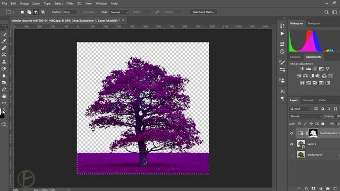The width and height of the screenshot is (340, 191).
Task: Toggle Lock all padlock icon
Action: click(322, 124)
